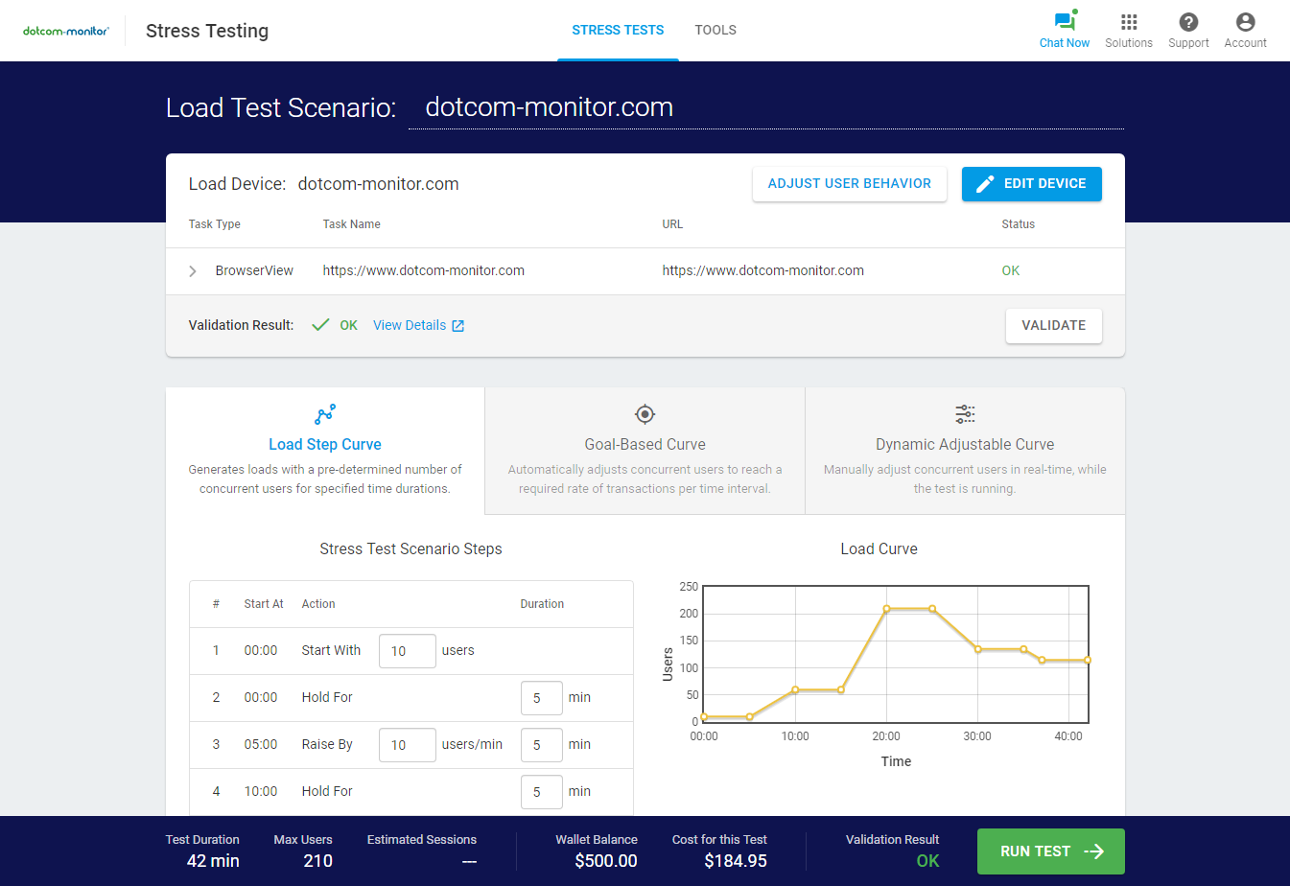
Task: Select the STRESS TESTS tab
Action: (x=617, y=30)
